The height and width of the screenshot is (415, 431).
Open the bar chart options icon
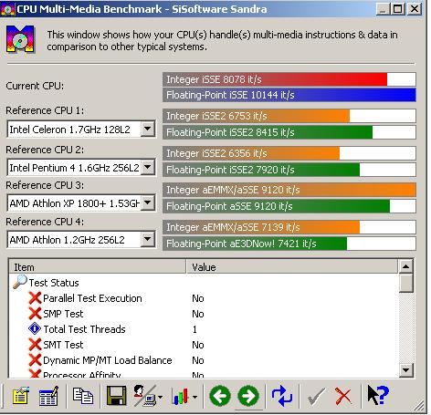184,397
